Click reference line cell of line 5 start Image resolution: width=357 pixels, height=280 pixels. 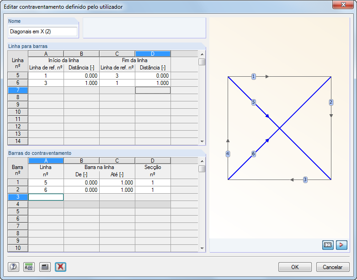(x=46, y=76)
